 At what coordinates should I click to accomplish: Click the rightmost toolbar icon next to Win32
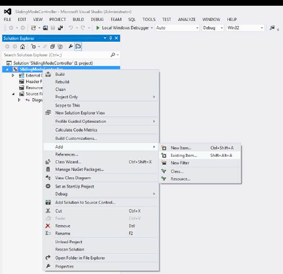coord(272,28)
